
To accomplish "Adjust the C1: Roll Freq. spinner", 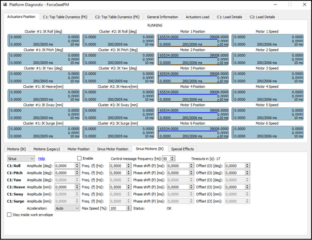I will (x=129, y=166).
